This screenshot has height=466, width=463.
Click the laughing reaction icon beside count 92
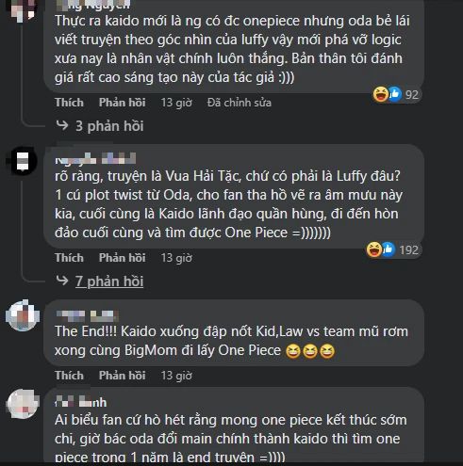tap(380, 94)
